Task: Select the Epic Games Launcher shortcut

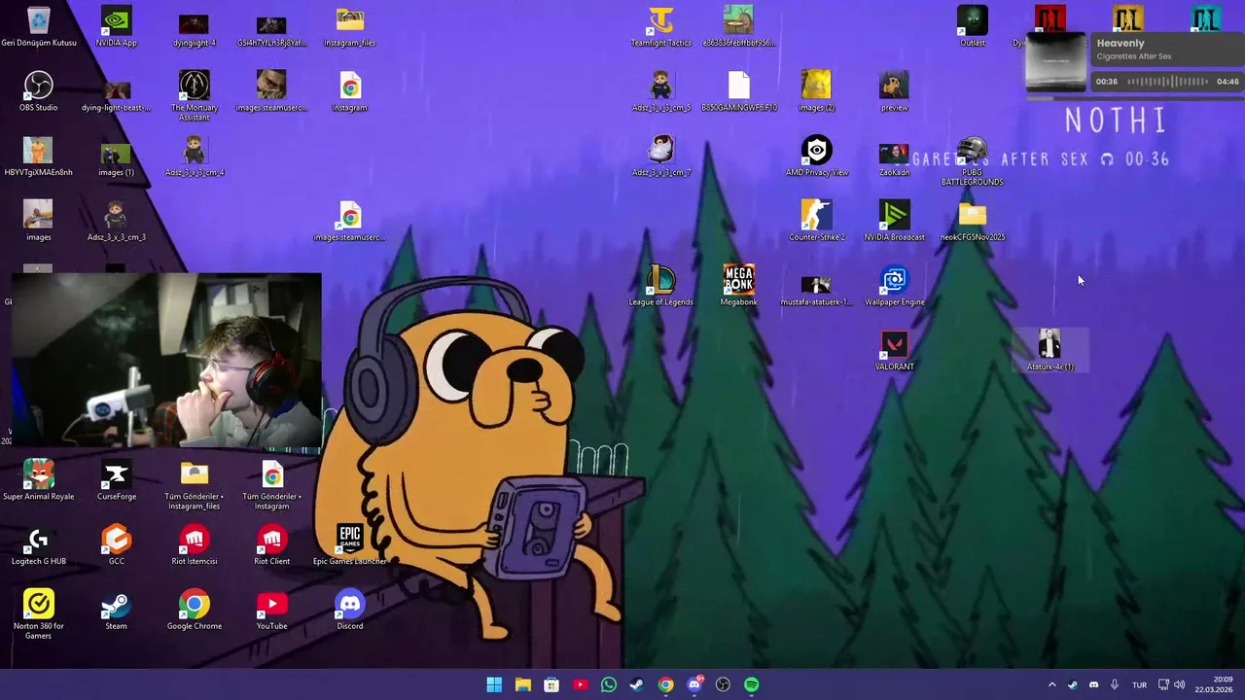Action: click(x=349, y=545)
